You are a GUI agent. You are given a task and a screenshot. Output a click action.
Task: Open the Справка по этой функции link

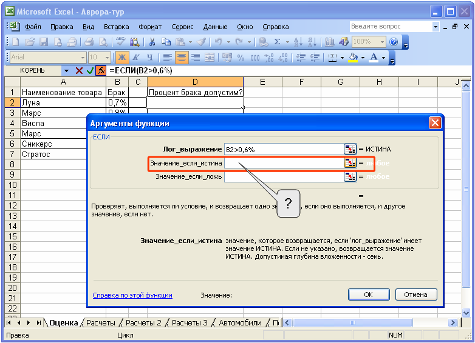(132, 295)
